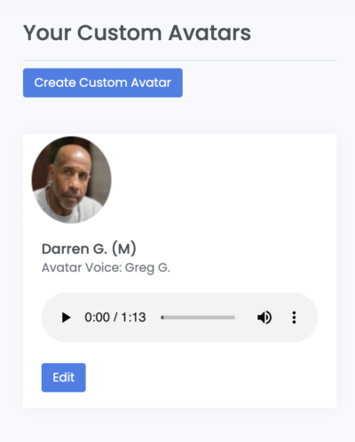Edit the Darren G. avatar
The width and height of the screenshot is (355, 442).
[64, 377]
